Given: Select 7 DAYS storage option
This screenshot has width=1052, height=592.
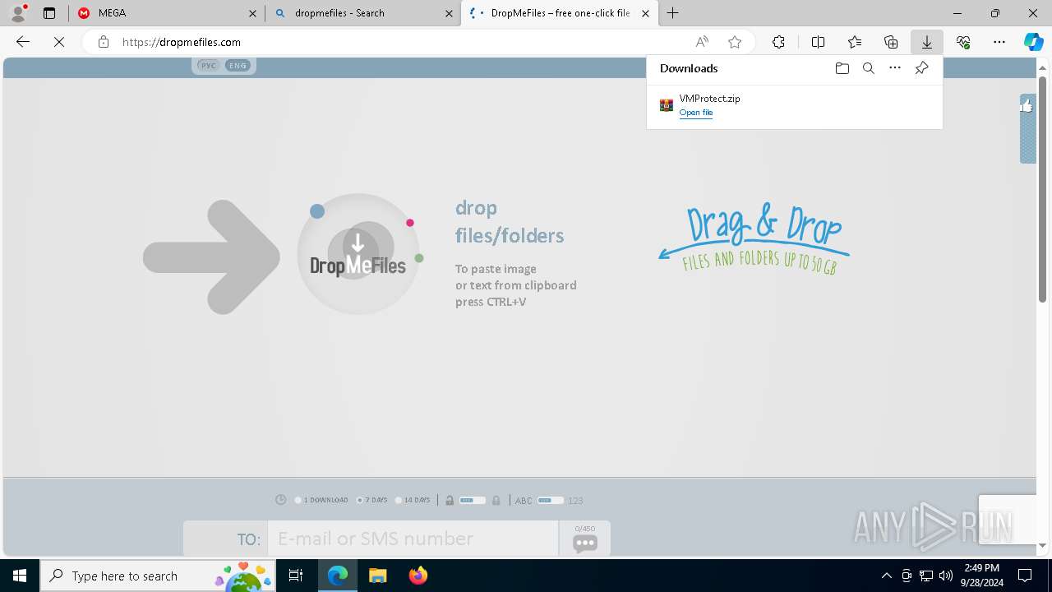Looking at the screenshot, I should coord(372,500).
